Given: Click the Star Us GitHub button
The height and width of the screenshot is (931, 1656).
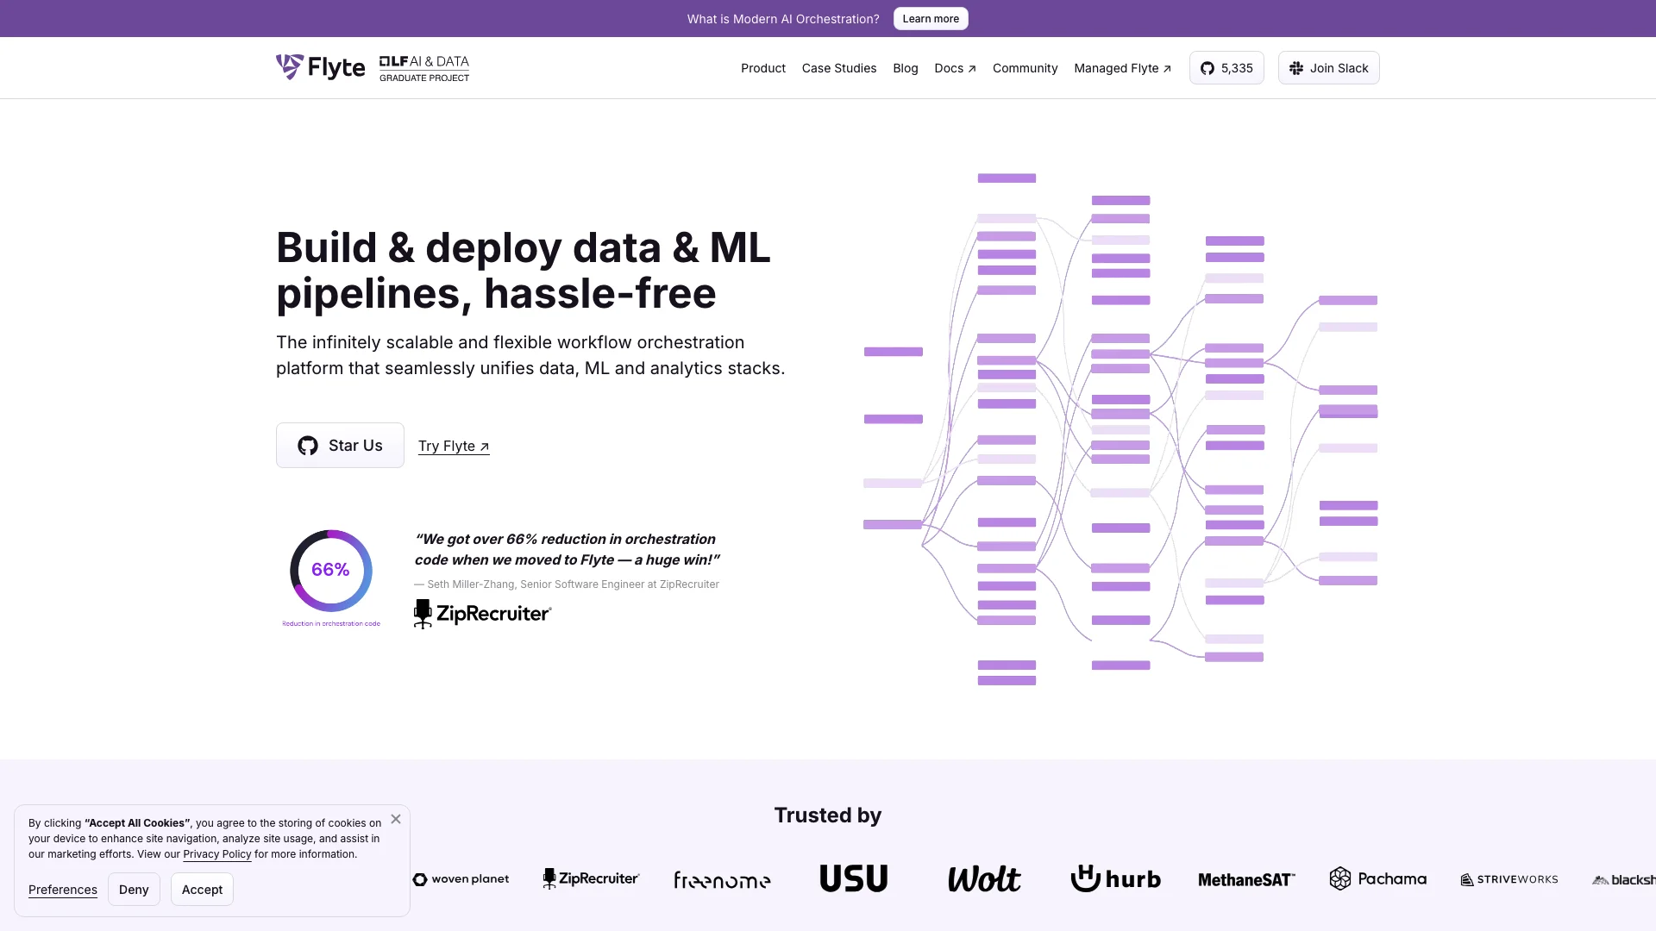Looking at the screenshot, I should pos(340,446).
